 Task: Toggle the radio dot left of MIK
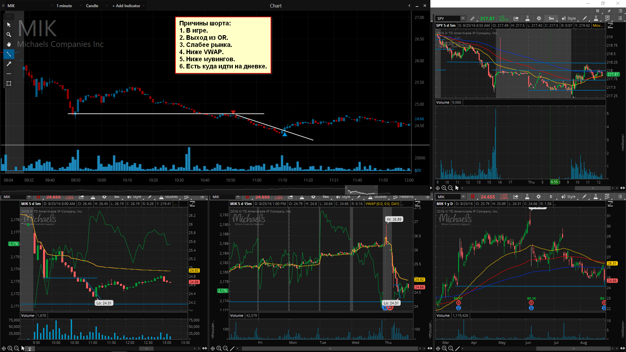4,6
